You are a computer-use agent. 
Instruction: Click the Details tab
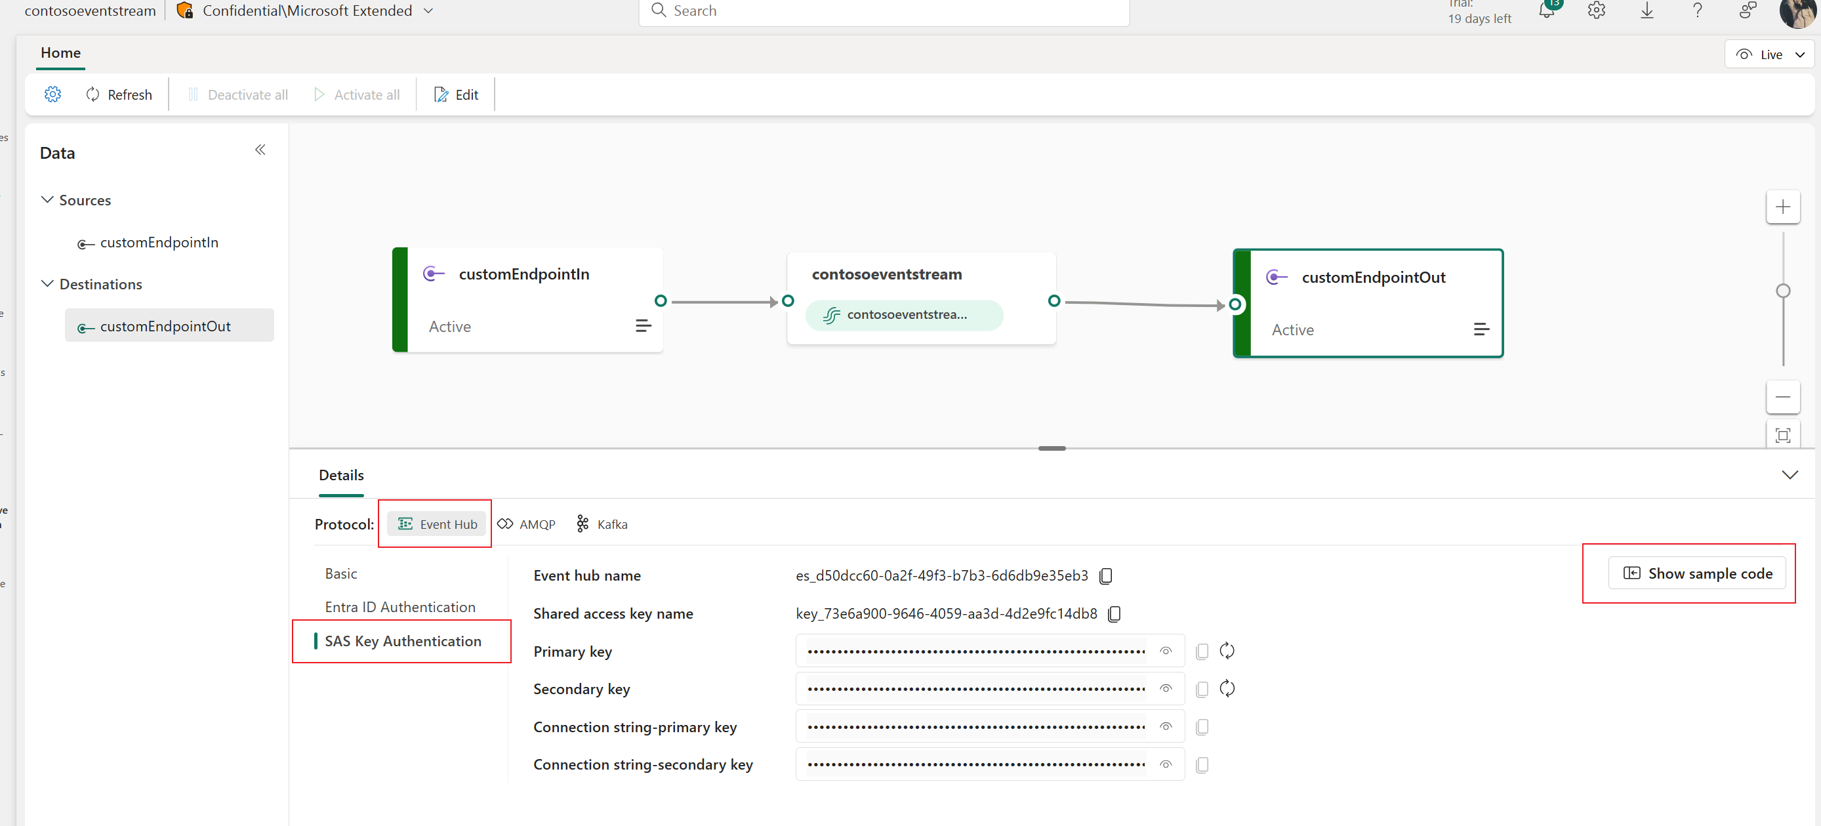(x=341, y=474)
